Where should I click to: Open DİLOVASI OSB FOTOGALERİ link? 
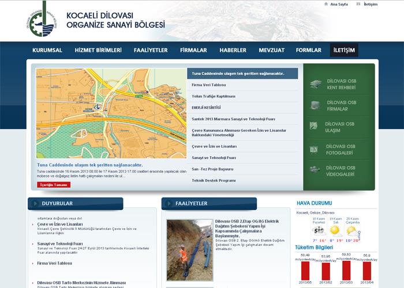pyautogui.click(x=341, y=150)
